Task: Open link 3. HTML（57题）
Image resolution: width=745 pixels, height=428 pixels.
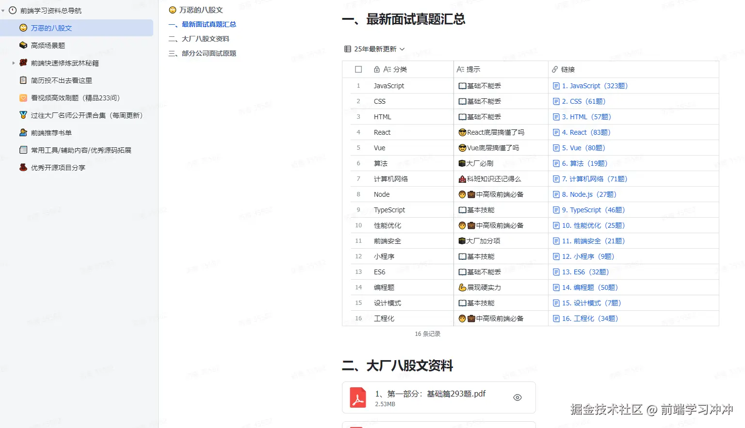Action: [x=586, y=117]
